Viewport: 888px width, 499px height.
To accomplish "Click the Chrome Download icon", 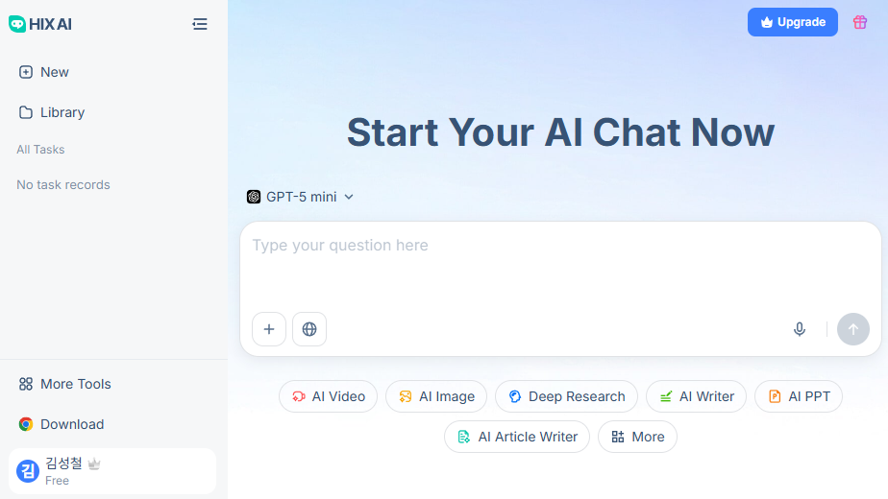I will (x=26, y=424).
